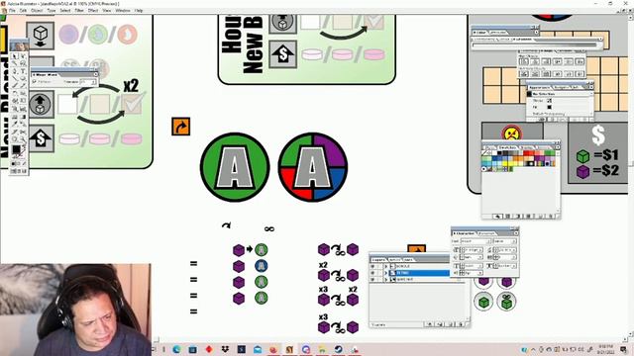Pick the red swatch in Swatches panel
This screenshot has width=634, height=356.
[x=526, y=153]
